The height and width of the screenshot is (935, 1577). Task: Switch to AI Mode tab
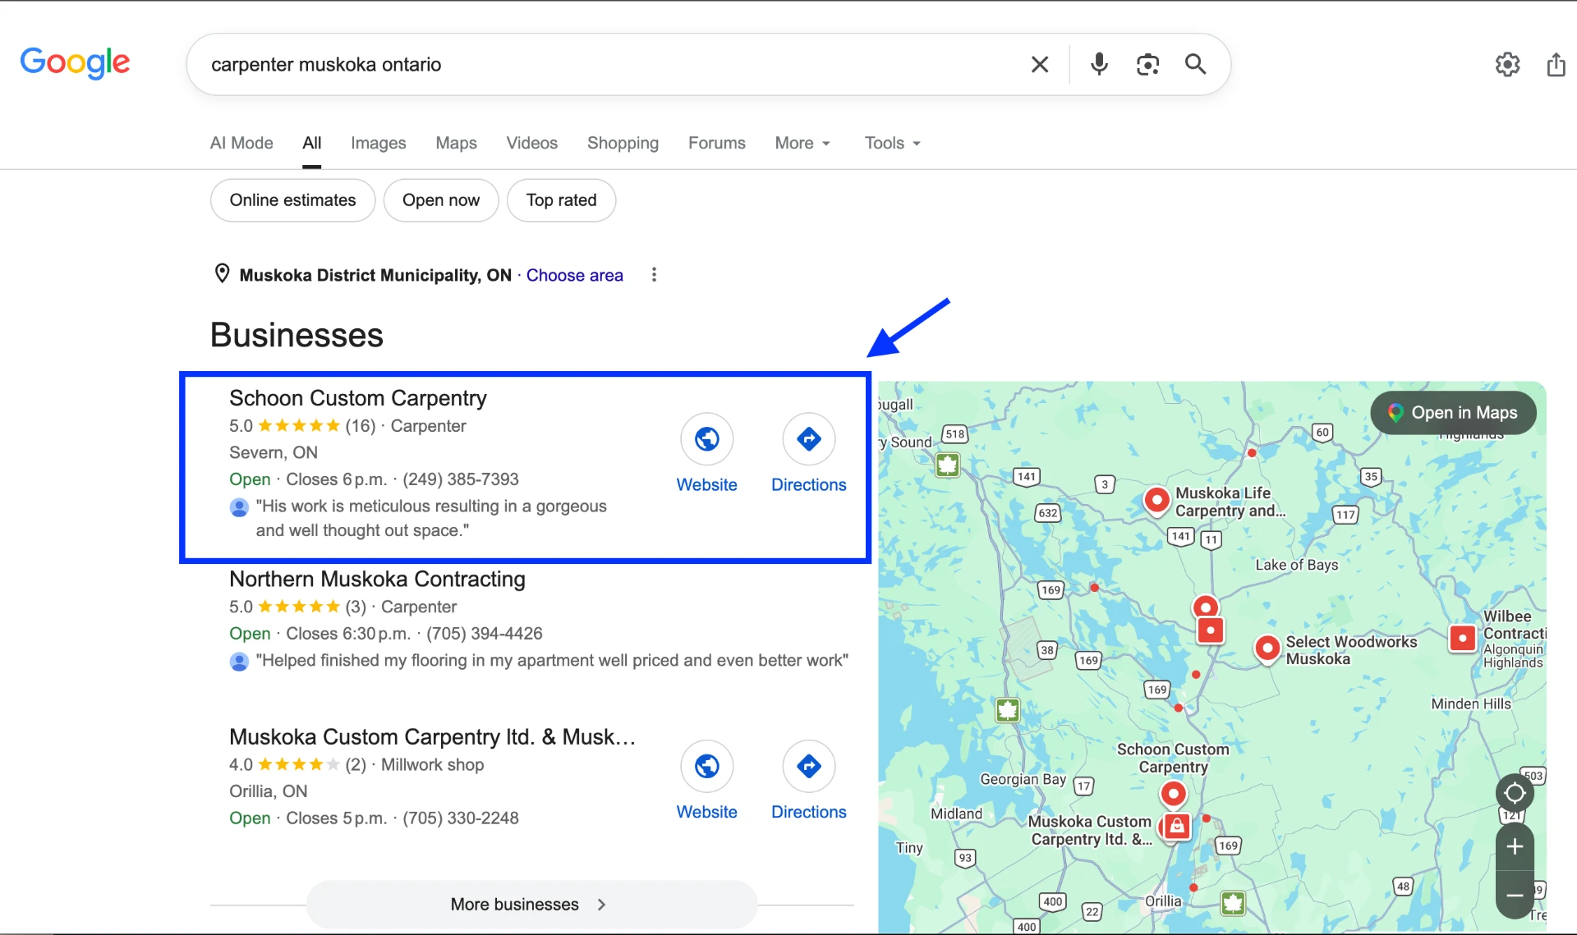(x=241, y=143)
